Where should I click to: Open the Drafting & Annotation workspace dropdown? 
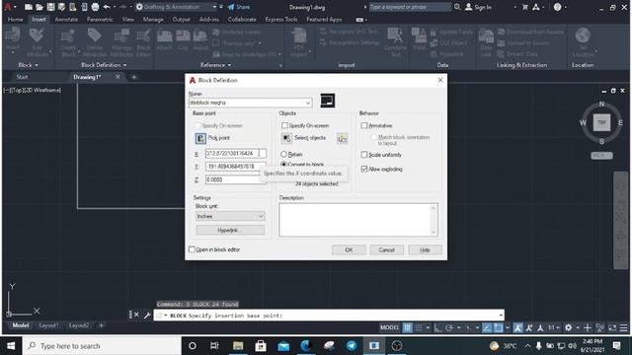pyautogui.click(x=214, y=7)
